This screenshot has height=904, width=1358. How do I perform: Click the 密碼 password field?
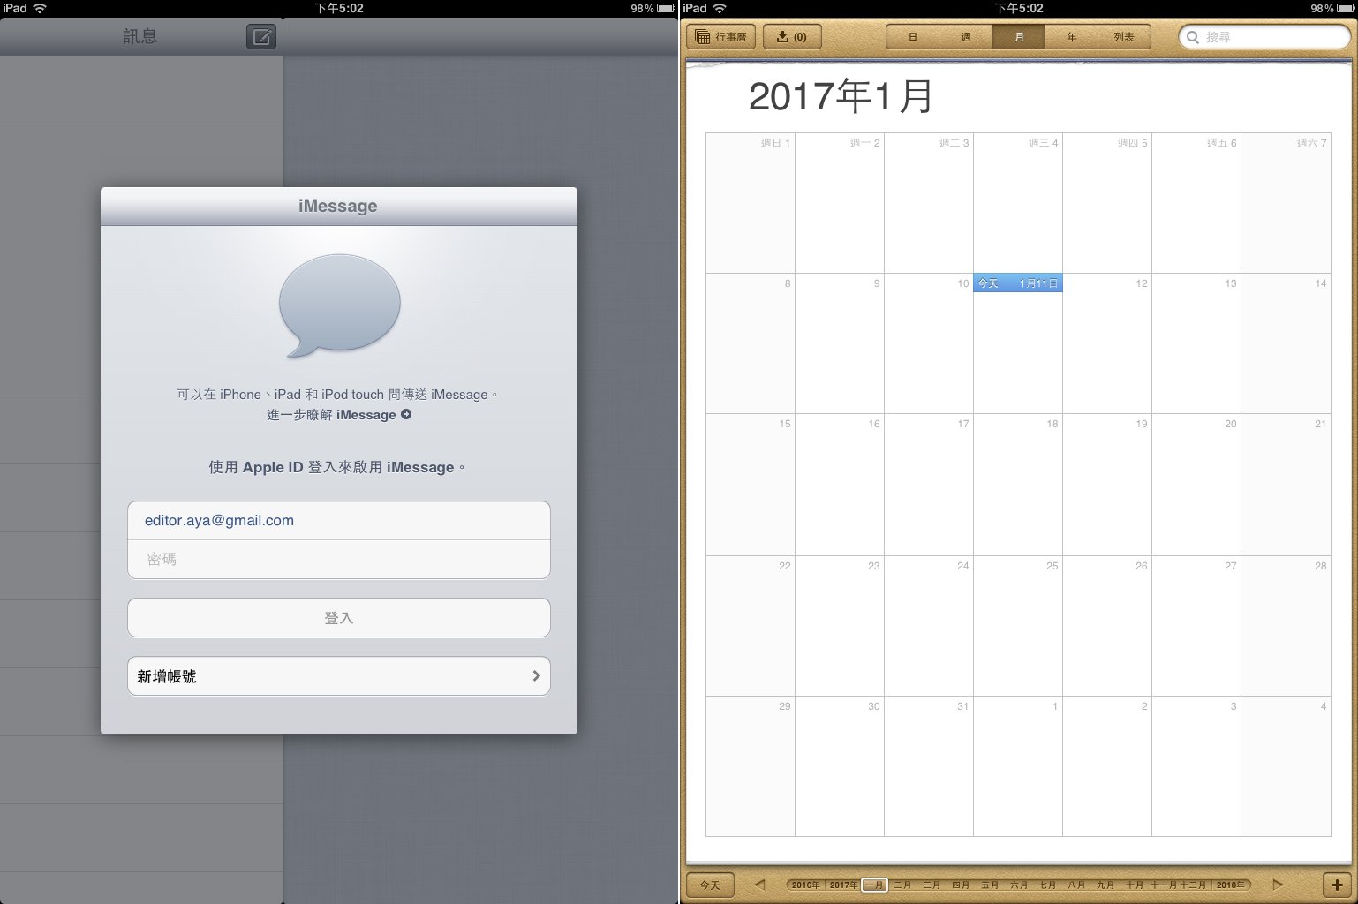point(339,559)
